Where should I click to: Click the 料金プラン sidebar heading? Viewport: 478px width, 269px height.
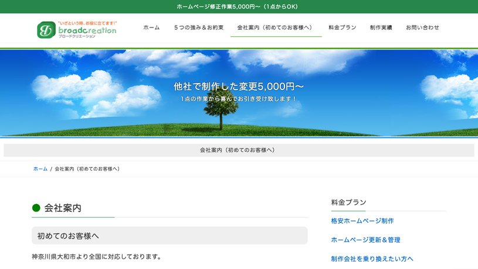coord(349,202)
